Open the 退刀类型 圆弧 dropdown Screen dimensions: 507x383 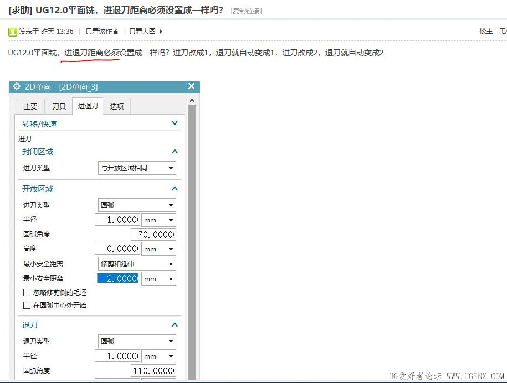(x=137, y=341)
